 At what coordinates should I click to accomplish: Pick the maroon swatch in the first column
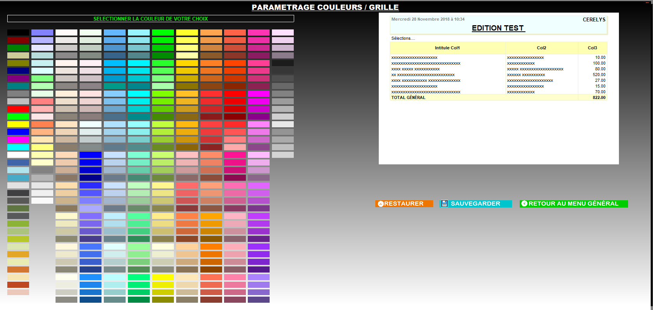pyautogui.click(x=18, y=40)
